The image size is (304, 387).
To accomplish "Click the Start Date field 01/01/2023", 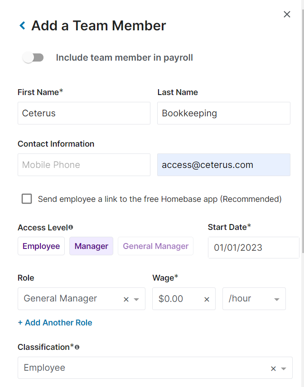I will pos(254,248).
